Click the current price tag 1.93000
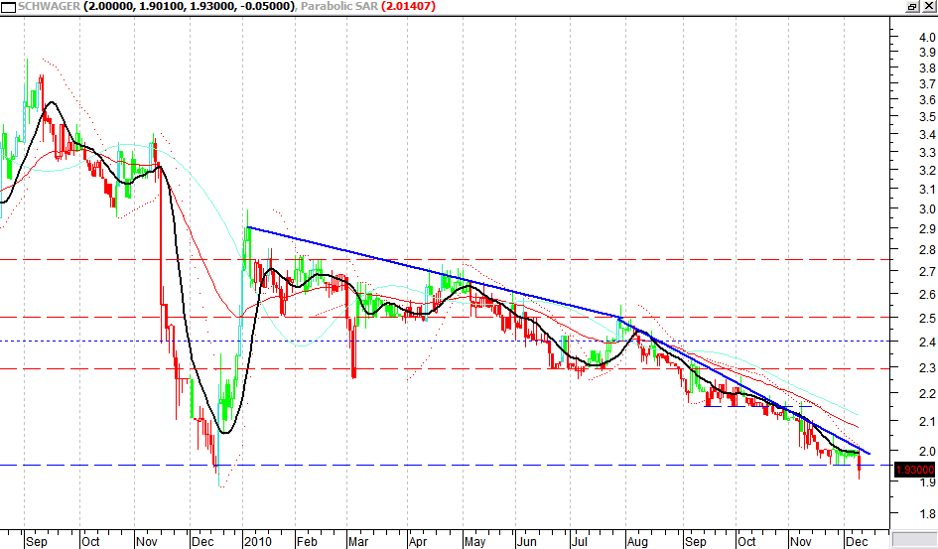Viewport: 938px width, 549px height. pyautogui.click(x=914, y=470)
